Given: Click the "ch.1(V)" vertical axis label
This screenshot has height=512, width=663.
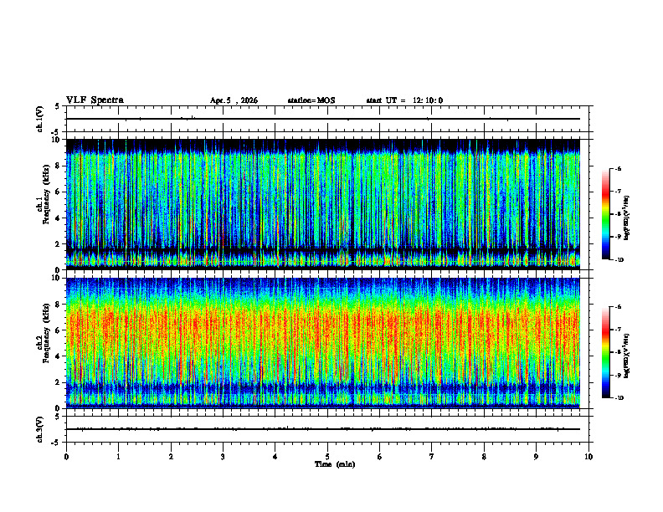Looking at the screenshot, I should [40, 119].
